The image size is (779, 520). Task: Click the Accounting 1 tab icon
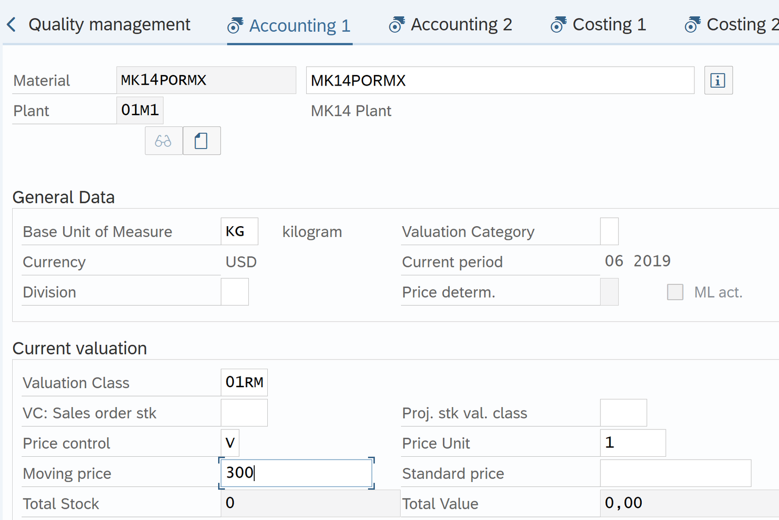coord(235,25)
